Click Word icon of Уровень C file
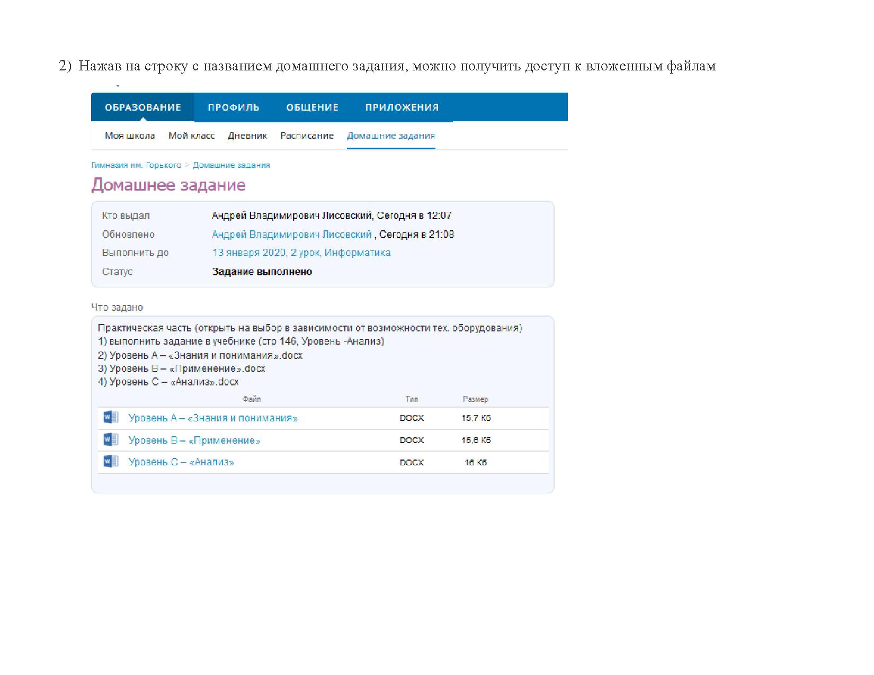874x675 pixels. [x=110, y=461]
